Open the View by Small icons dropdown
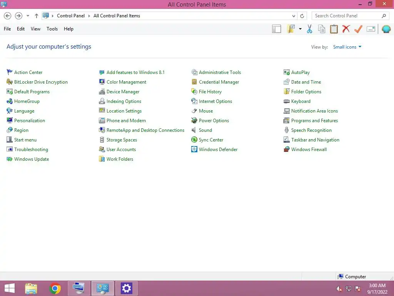Viewport: 394px width, 296px height. coord(347,47)
